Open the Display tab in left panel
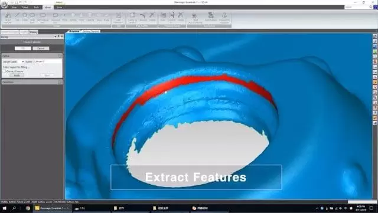378x213 pixels. [24, 32]
